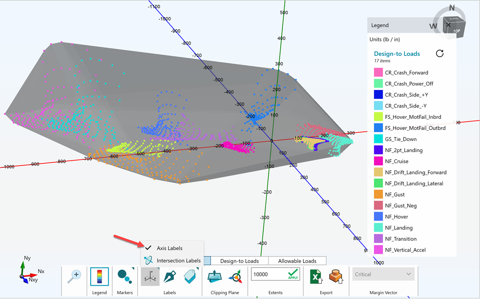
Task: Toggle the Legend panel button
Action: [99, 276]
